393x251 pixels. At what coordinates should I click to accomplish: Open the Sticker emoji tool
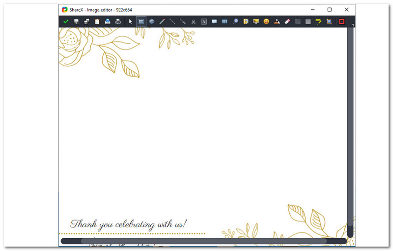tap(266, 22)
